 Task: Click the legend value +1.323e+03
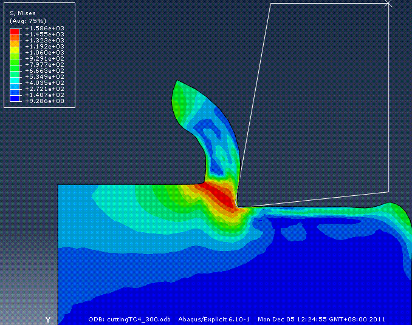coord(45,41)
